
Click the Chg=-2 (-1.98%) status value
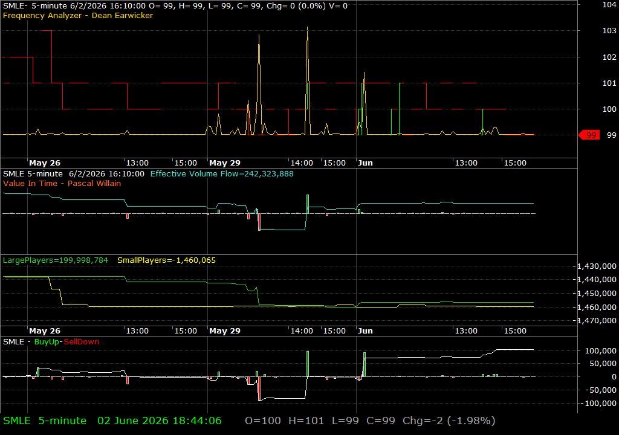pos(449,420)
